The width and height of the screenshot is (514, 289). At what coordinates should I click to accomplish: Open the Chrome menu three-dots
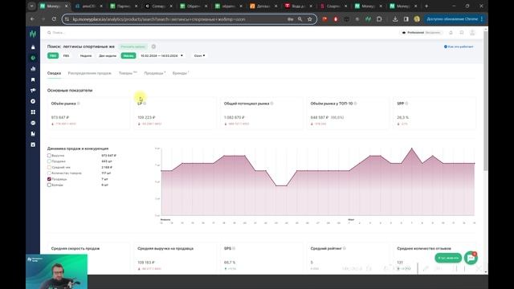(x=482, y=19)
